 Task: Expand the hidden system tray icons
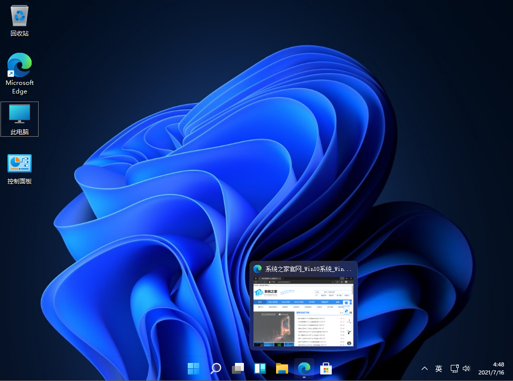(x=425, y=368)
